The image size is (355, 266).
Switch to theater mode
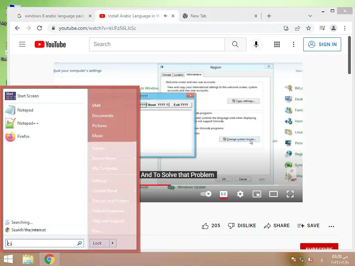tap(274, 194)
